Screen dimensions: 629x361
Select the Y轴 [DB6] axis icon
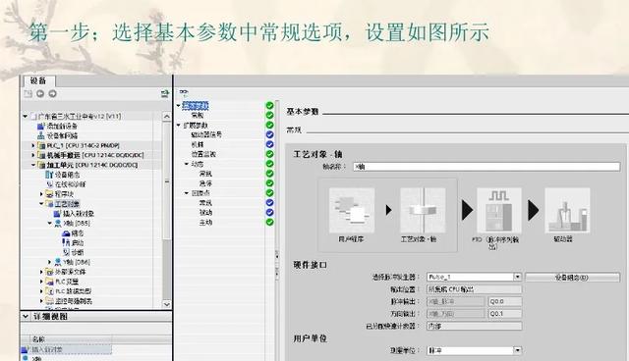click(x=58, y=262)
